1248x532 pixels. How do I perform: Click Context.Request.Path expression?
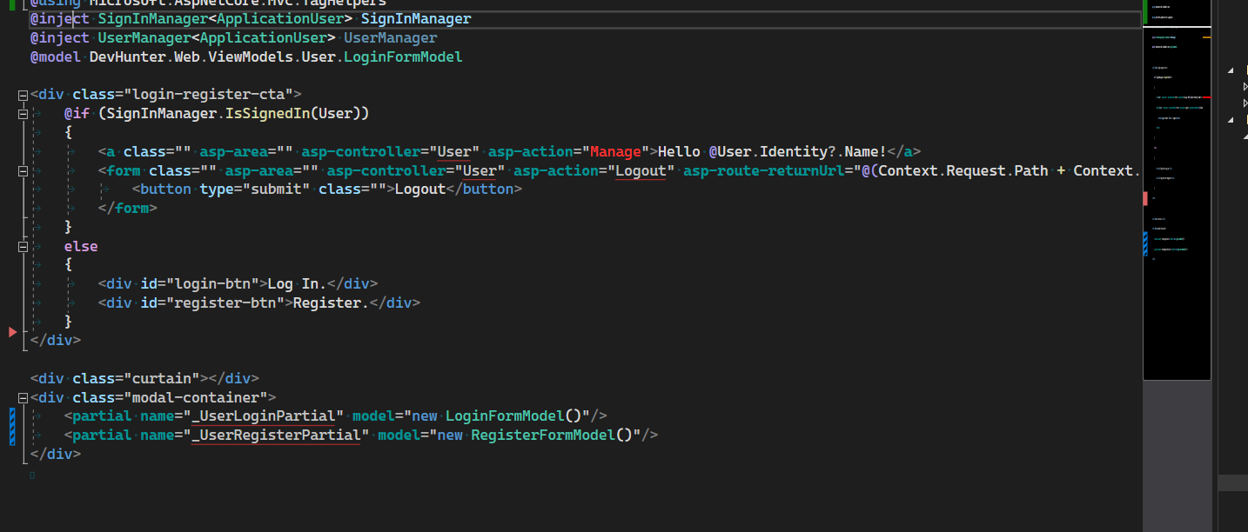[963, 171]
